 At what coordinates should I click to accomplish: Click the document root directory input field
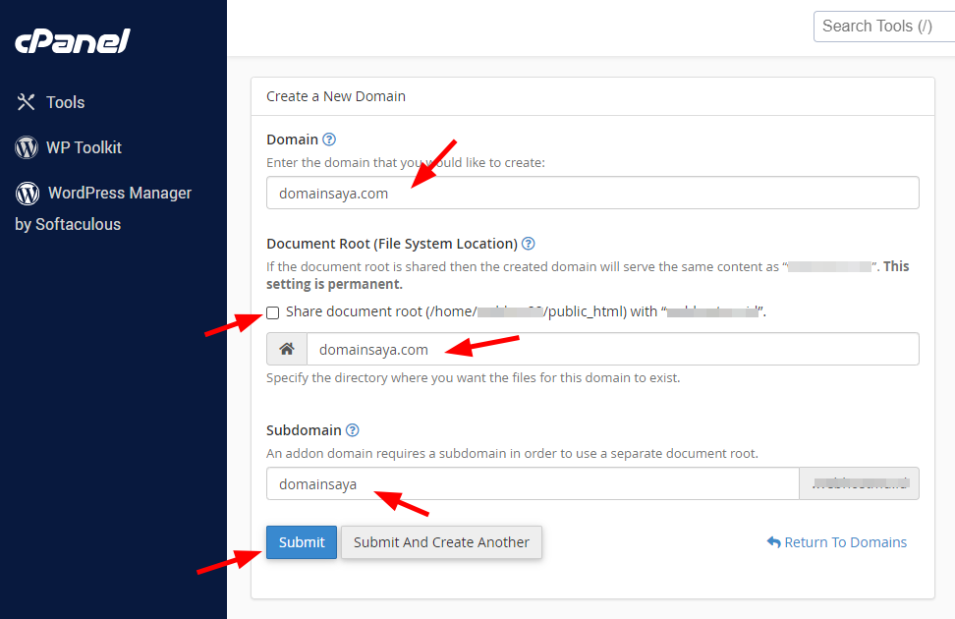click(613, 349)
